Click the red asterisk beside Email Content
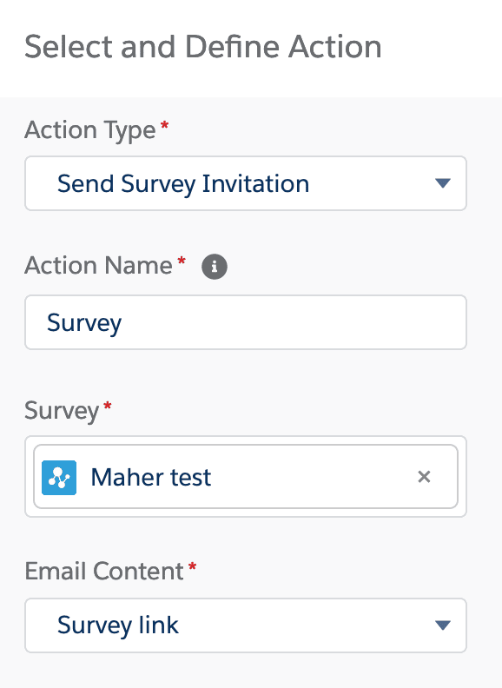 pyautogui.click(x=192, y=566)
